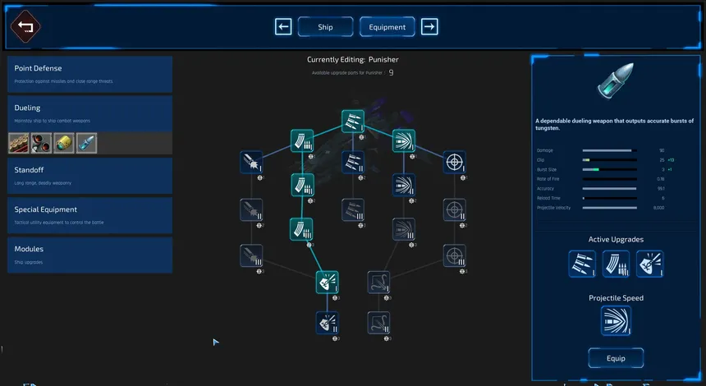Select the shield-breaker tier I node
Image resolution: width=706 pixels, height=386 pixels.
pyautogui.click(x=328, y=283)
